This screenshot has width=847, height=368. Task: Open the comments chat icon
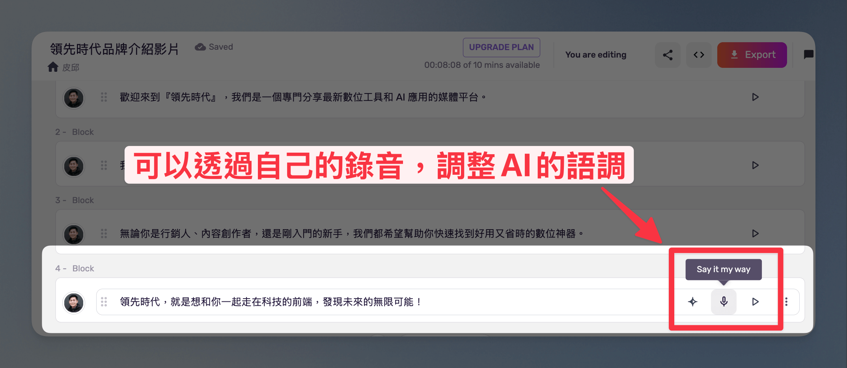pyautogui.click(x=808, y=54)
